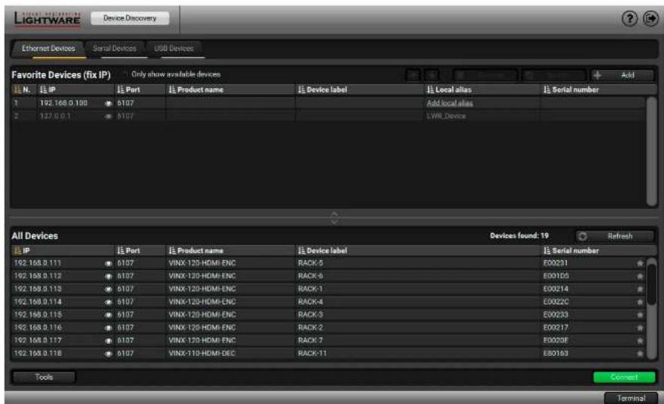Image resolution: width=664 pixels, height=404 pixels.
Task: Click the panel splitter arrows between tables
Action: point(334,218)
